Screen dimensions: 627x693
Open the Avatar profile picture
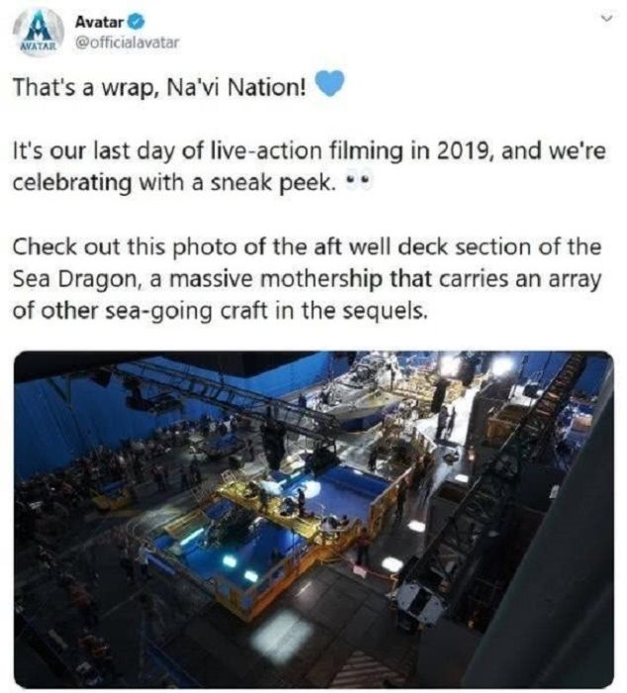[x=38, y=33]
